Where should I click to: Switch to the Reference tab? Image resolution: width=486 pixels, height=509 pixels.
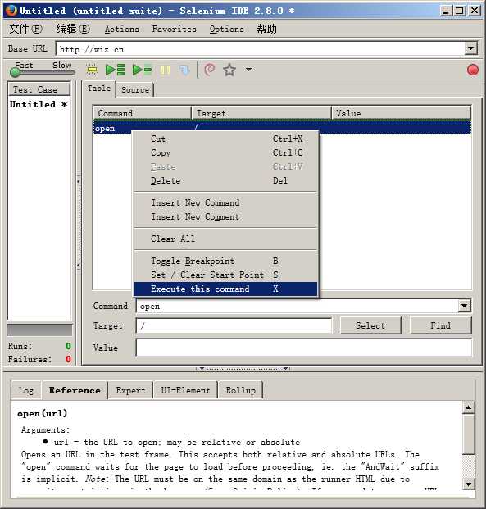point(75,390)
